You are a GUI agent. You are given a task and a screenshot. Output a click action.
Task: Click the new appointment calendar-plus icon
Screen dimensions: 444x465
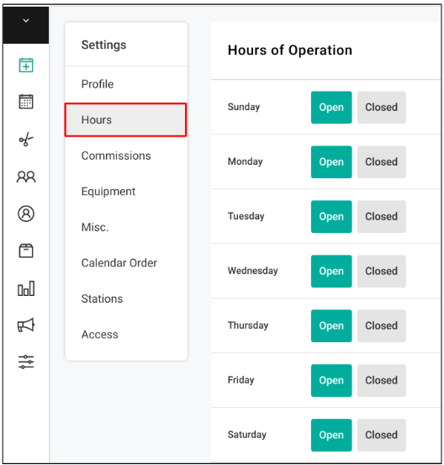tap(26, 65)
